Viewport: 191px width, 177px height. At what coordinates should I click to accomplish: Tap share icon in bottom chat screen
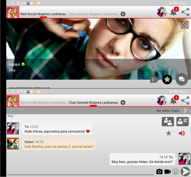click(x=185, y=101)
